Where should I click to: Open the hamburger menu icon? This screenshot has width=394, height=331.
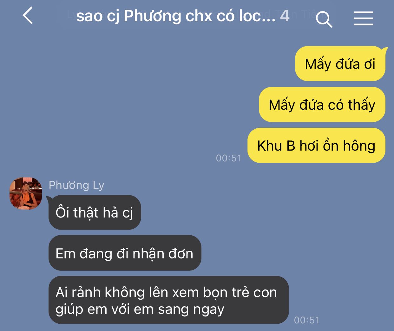(x=364, y=18)
